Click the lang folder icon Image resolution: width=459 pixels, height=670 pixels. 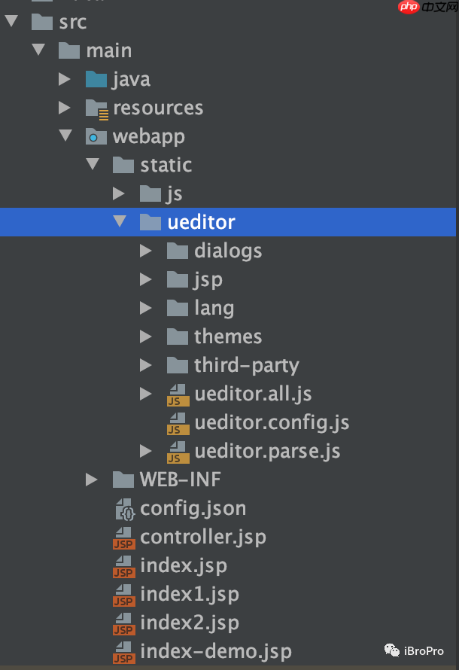tap(178, 308)
